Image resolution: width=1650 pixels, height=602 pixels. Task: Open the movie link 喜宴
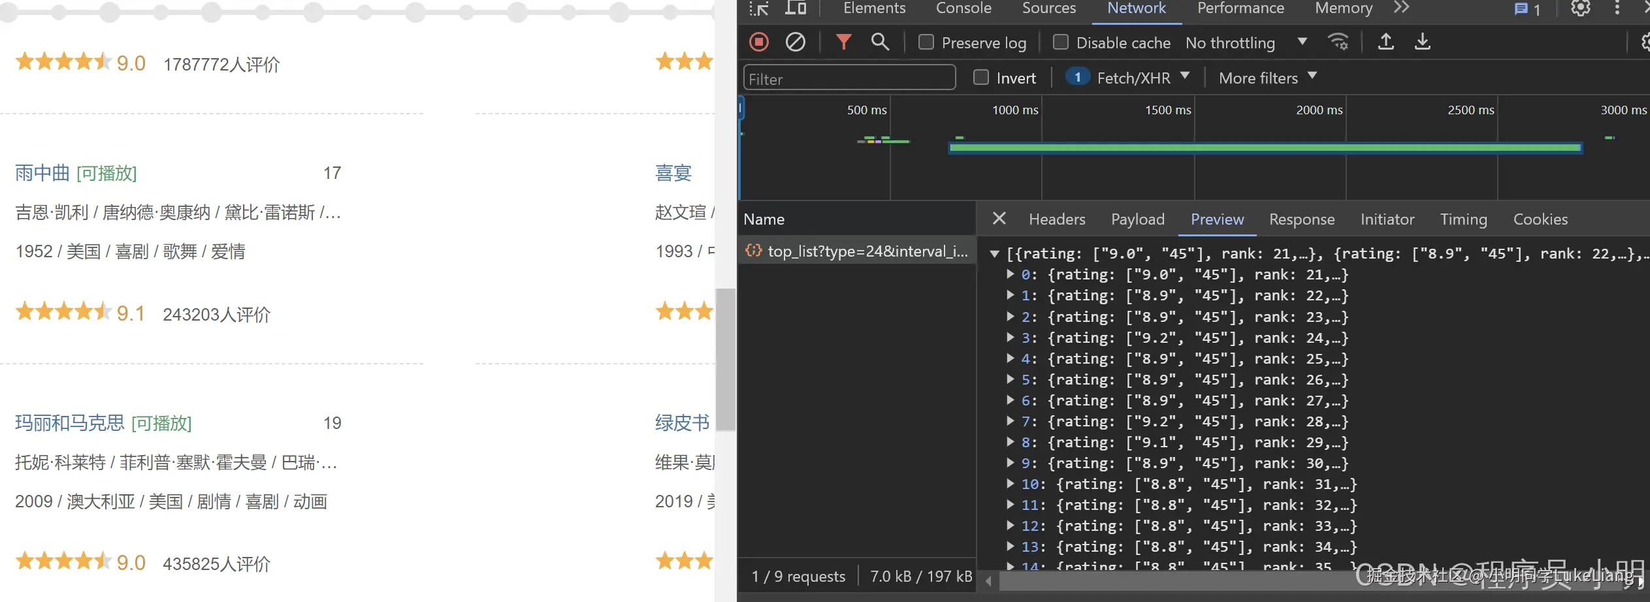point(673,173)
